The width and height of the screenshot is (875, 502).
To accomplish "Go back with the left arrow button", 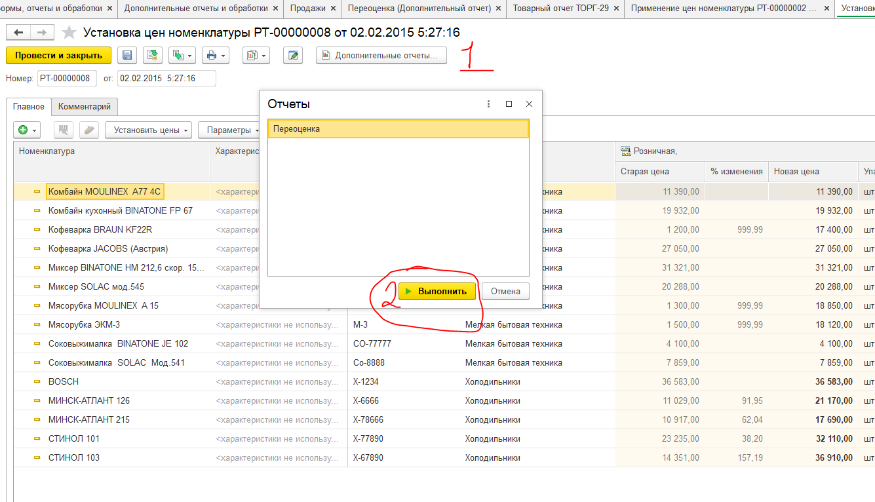I will pyautogui.click(x=18, y=33).
